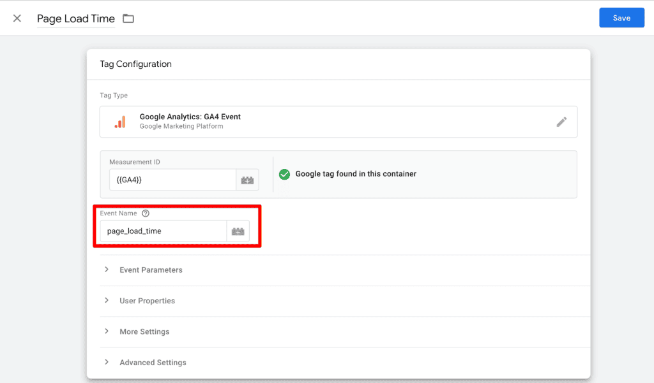Click the Measurement ID input with {{GA4}}

(x=172, y=180)
